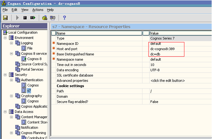Viewport: 212px width, 139px height.
Task: Select the Content Store tree item
Action: coord(37,122)
